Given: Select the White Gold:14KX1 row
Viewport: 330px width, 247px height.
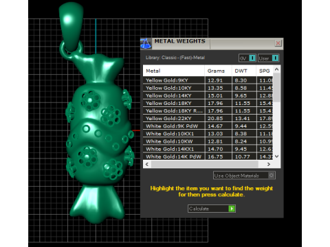Looking at the screenshot, I should (208, 149).
